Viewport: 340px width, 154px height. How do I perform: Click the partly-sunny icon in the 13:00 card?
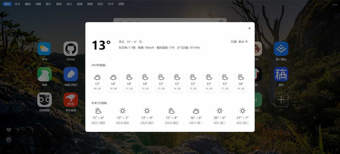161,77
